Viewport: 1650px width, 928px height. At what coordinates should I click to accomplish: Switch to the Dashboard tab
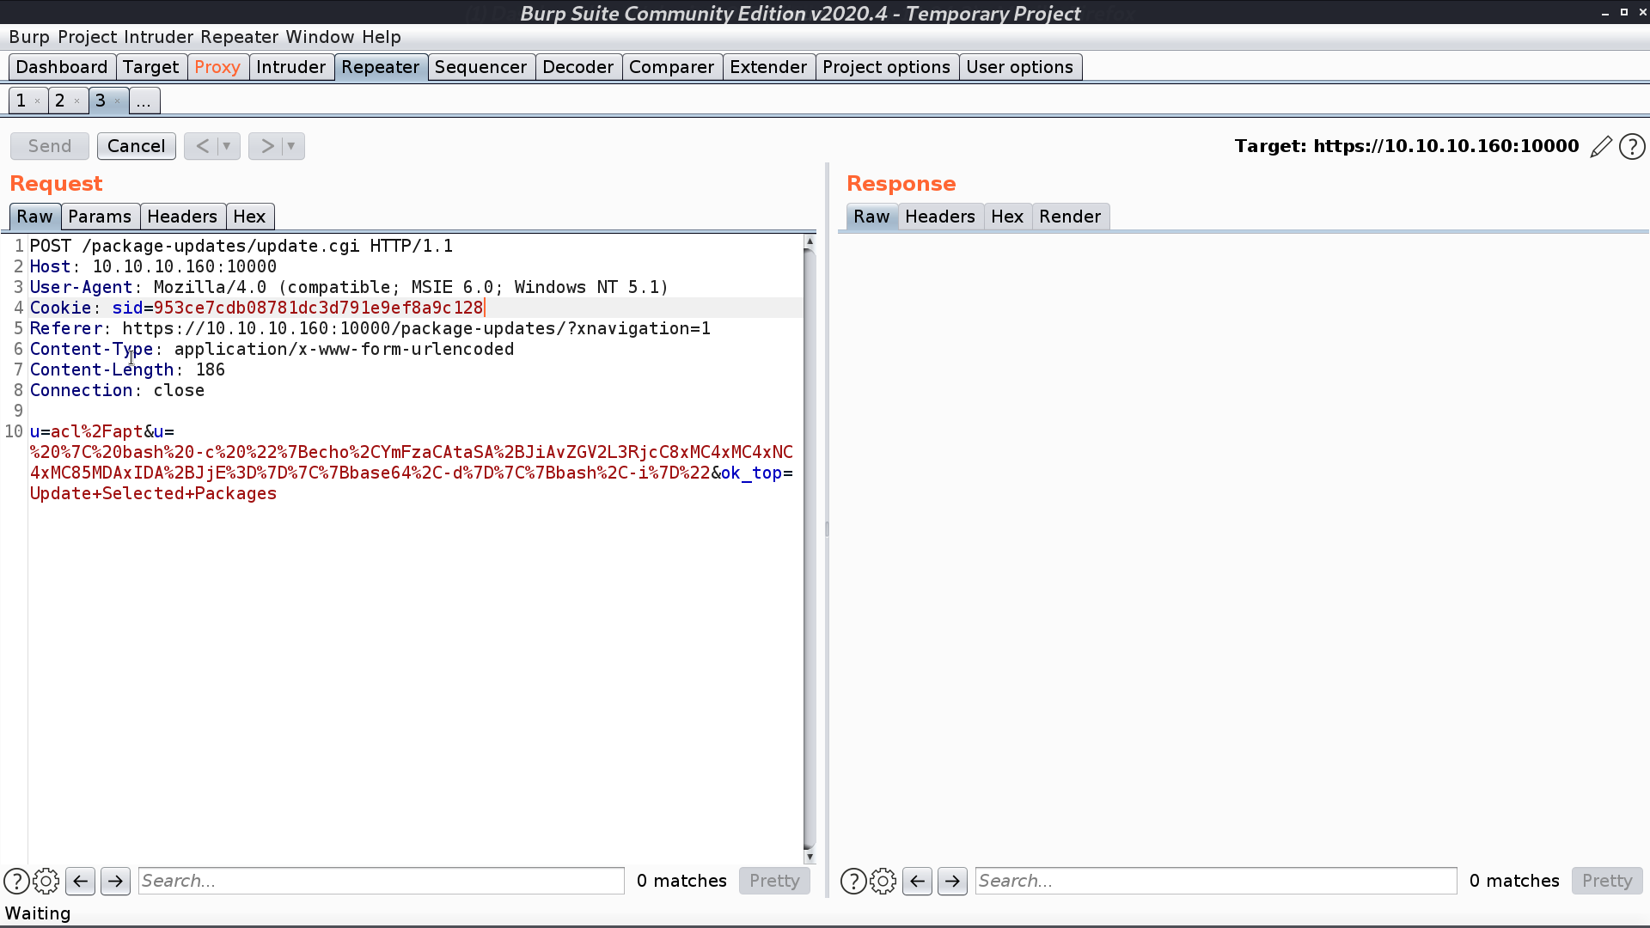coord(62,67)
